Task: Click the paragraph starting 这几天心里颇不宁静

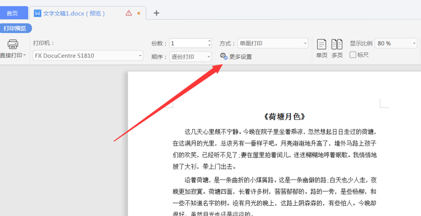Action: coord(274,149)
